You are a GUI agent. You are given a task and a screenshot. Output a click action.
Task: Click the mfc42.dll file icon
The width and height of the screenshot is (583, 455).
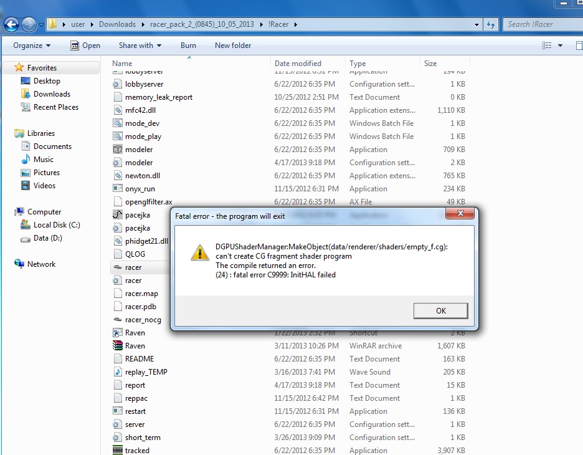click(x=118, y=110)
